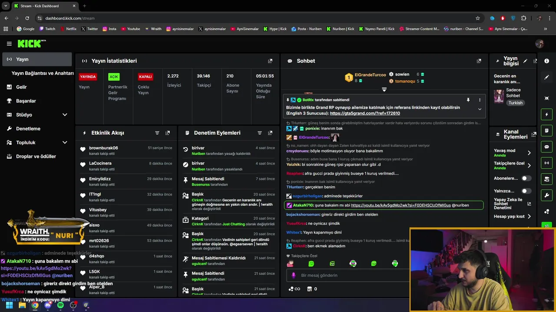The width and height of the screenshot is (556, 312).
Task: Click the KAPALI multi-stream badge
Action: click(145, 77)
